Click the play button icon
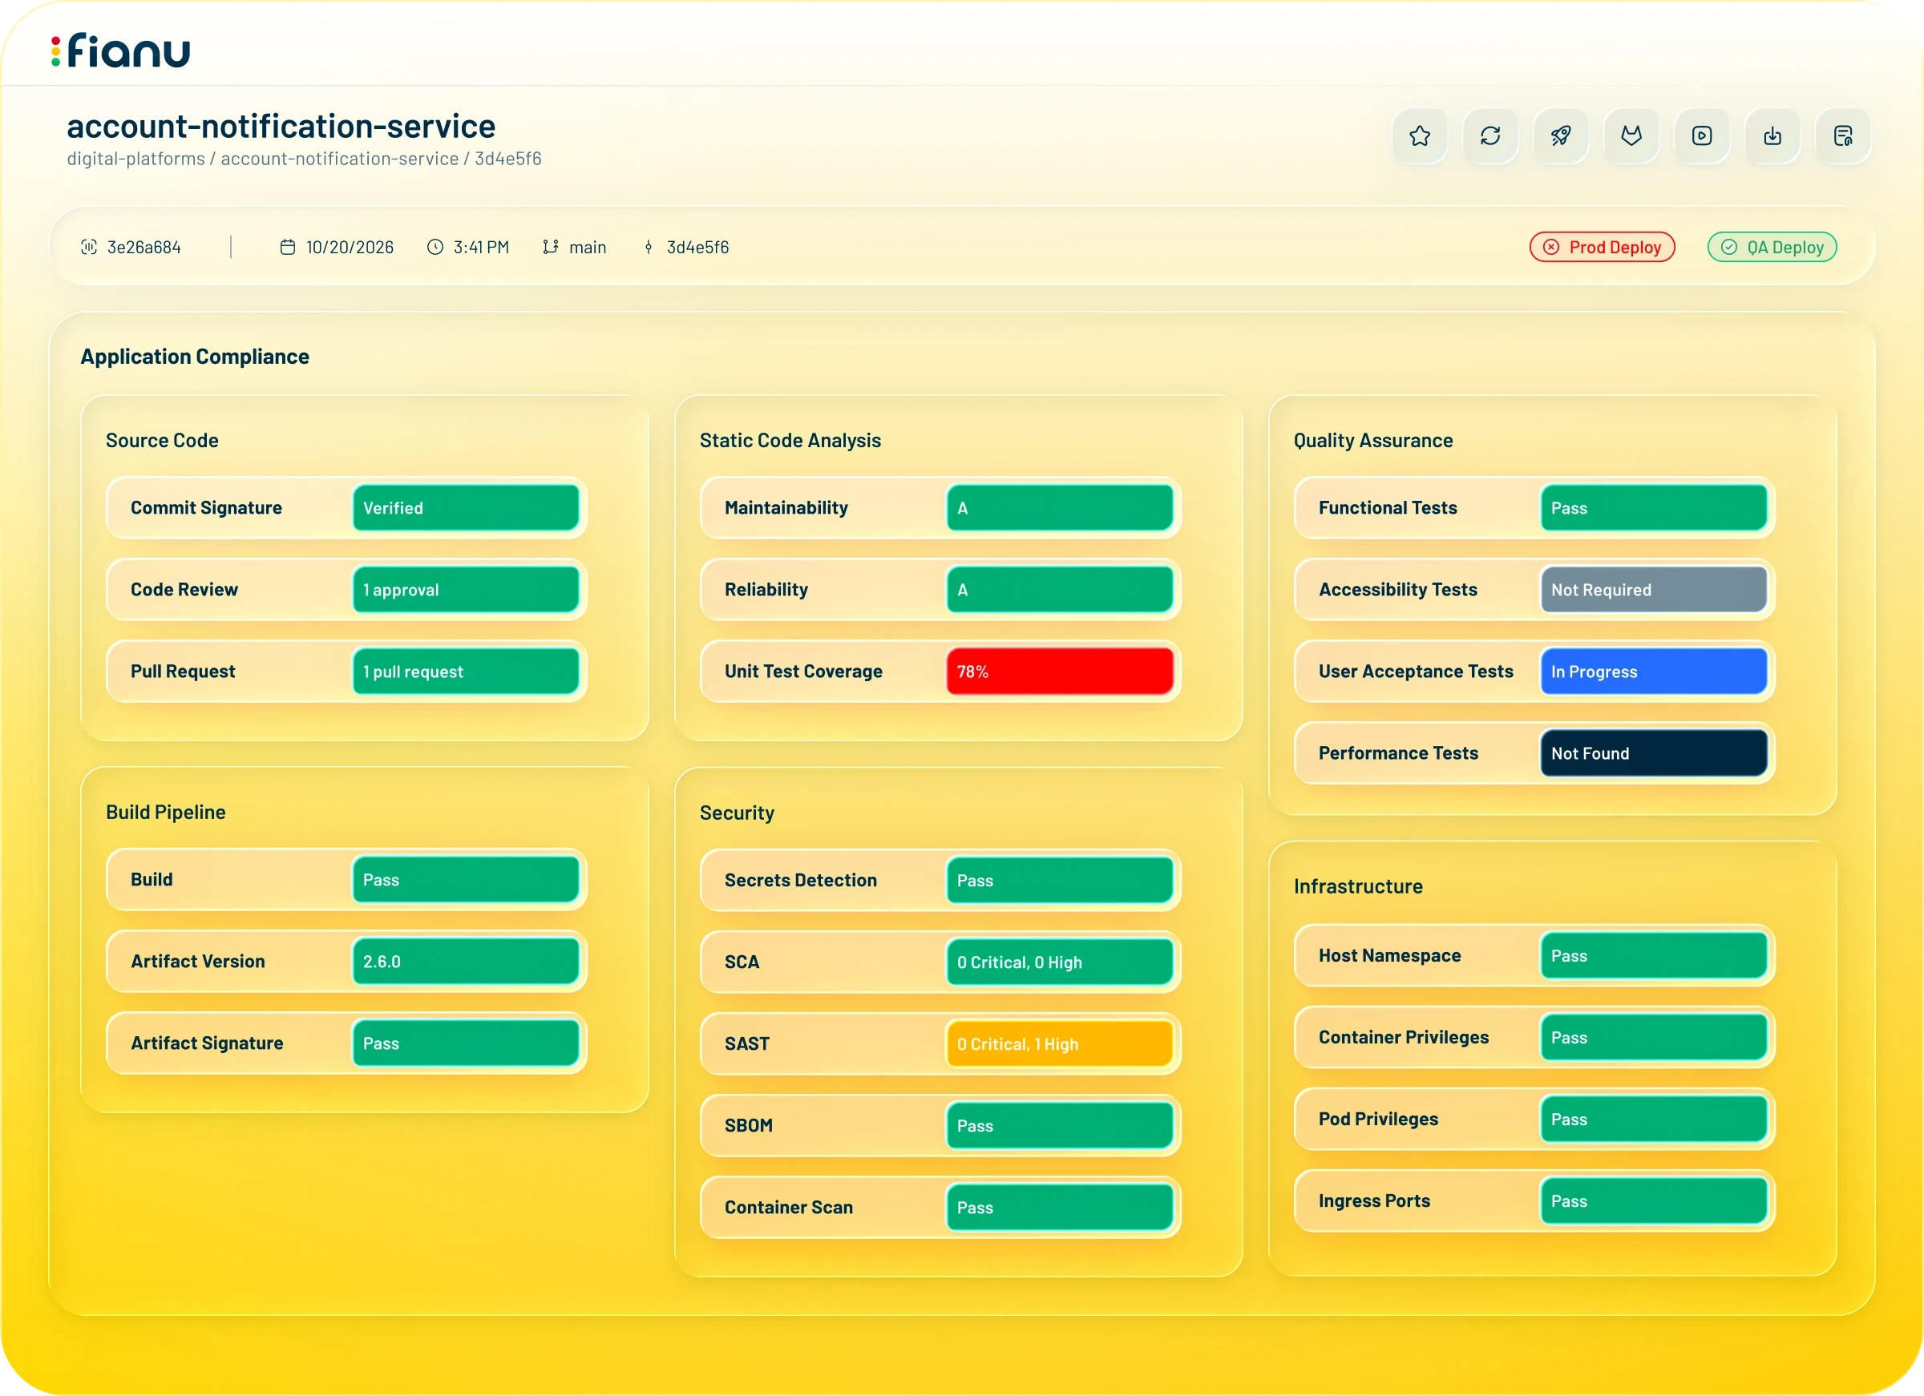1924x1396 pixels. [x=1701, y=135]
